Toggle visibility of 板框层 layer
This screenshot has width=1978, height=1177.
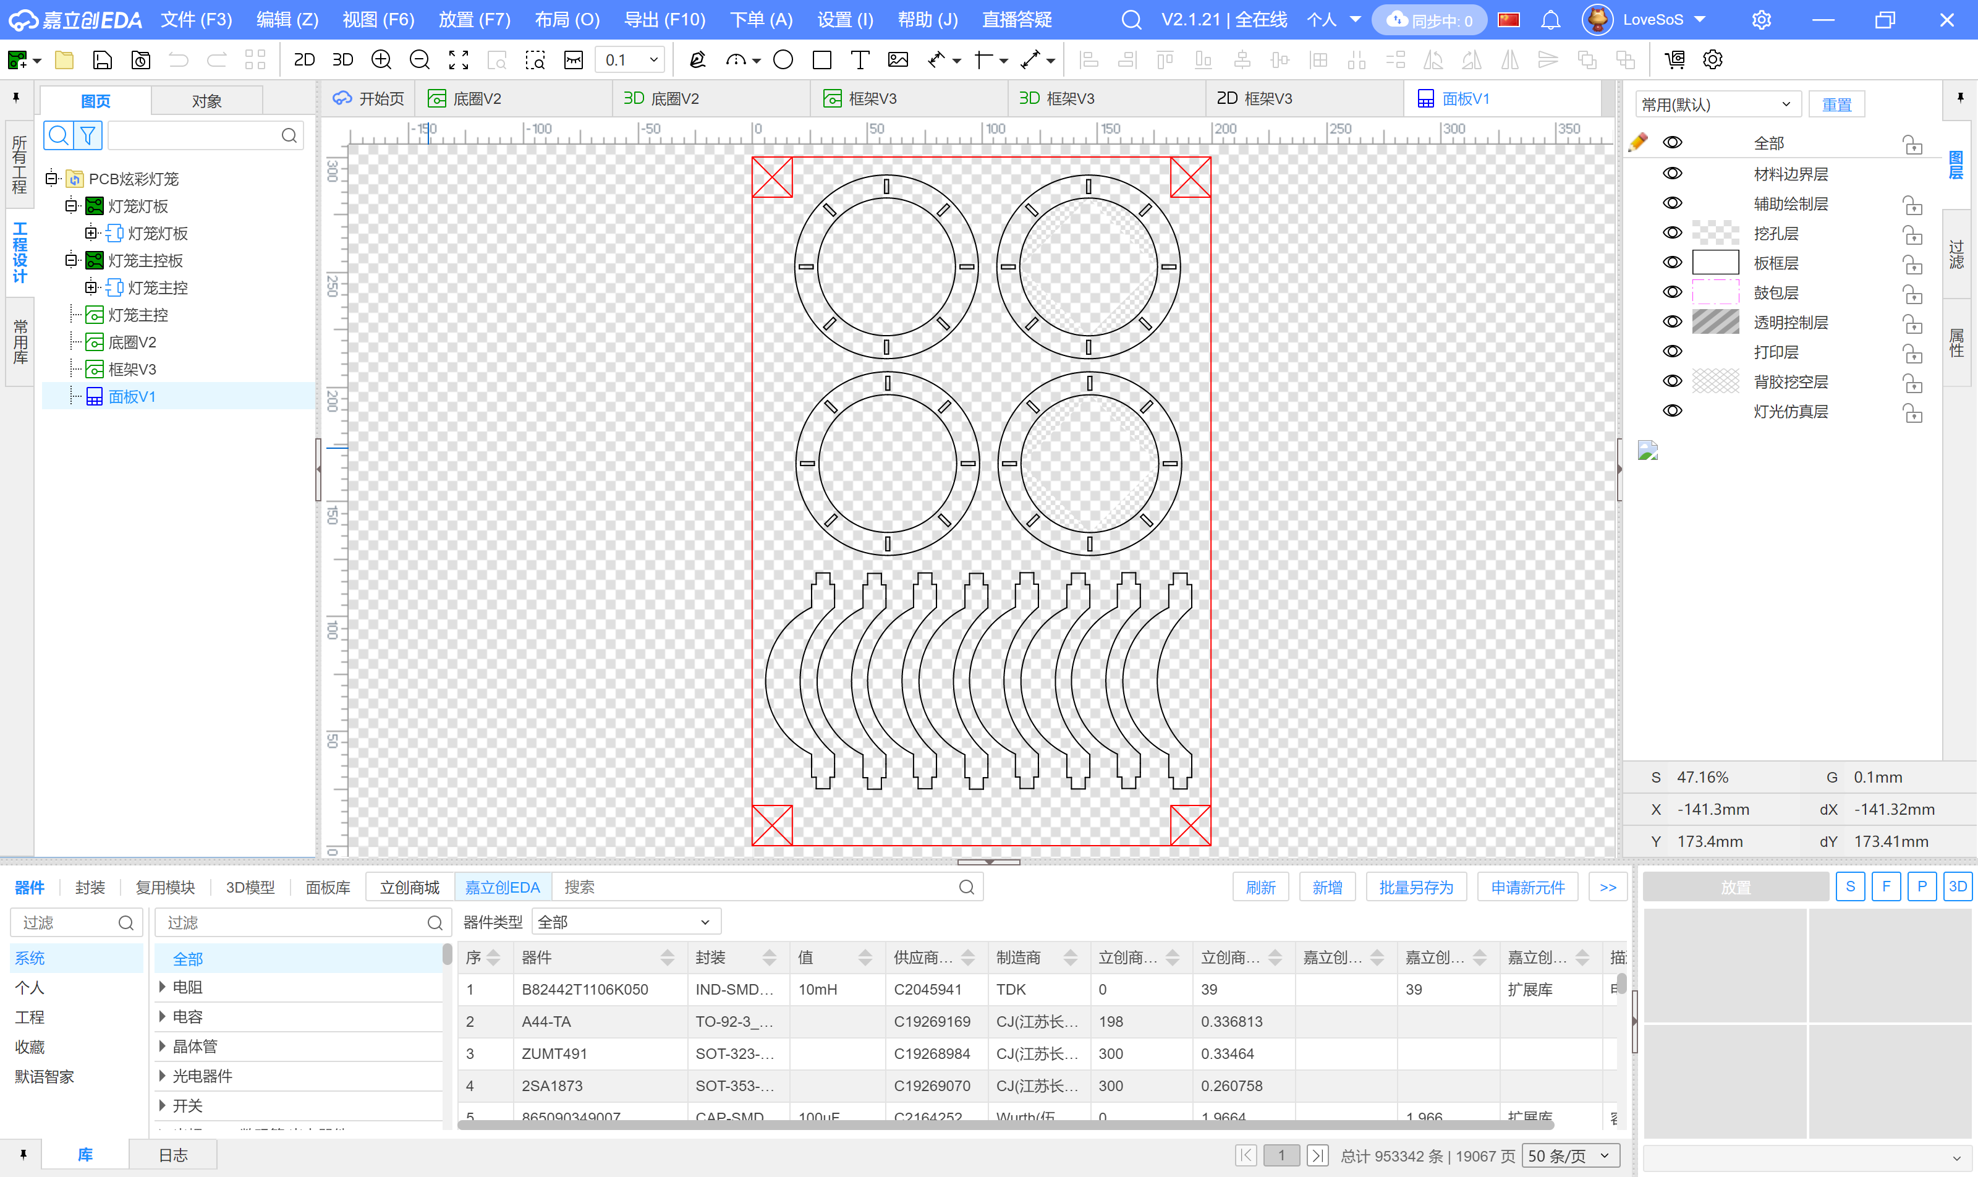click(x=1673, y=263)
